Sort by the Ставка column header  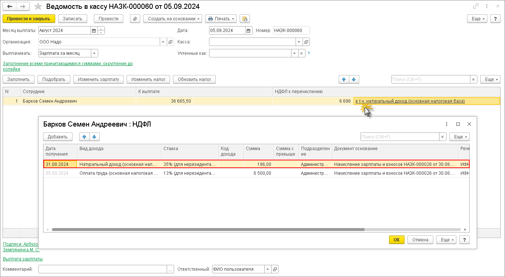point(190,151)
